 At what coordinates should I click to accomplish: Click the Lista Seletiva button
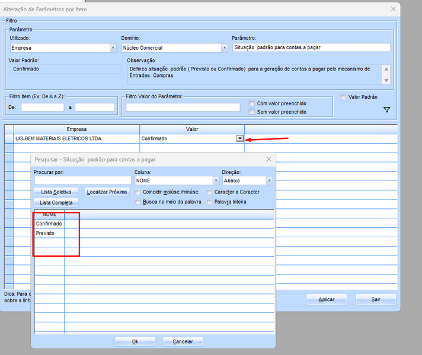(56, 192)
